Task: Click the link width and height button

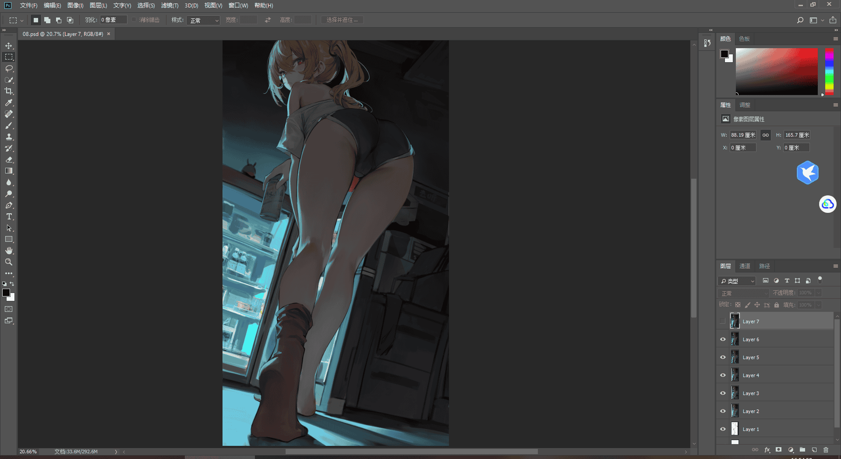Action: click(x=765, y=135)
